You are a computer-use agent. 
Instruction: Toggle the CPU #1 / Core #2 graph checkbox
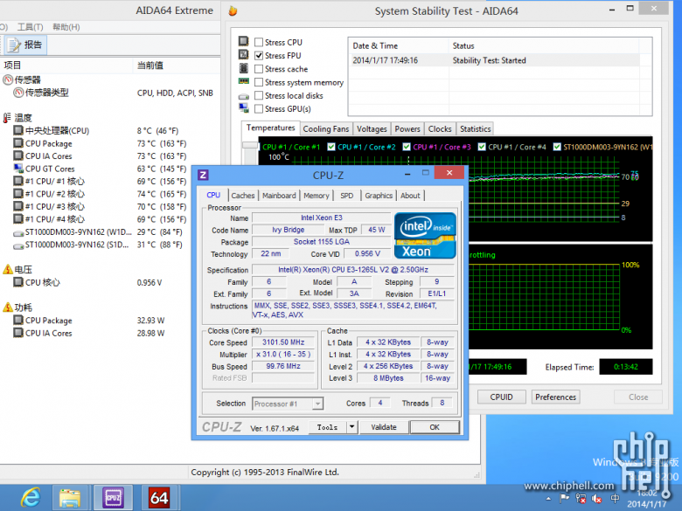coord(331,147)
